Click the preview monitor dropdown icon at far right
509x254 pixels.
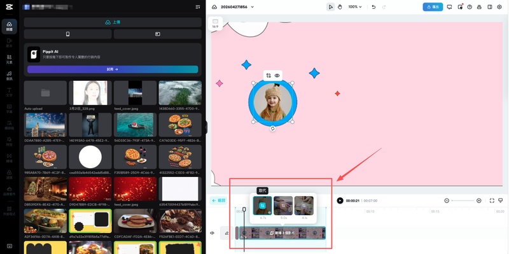click(500, 201)
